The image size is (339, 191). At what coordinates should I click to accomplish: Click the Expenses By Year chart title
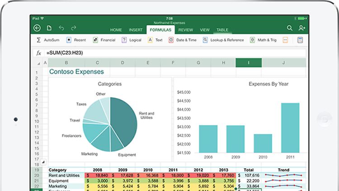[268, 84]
